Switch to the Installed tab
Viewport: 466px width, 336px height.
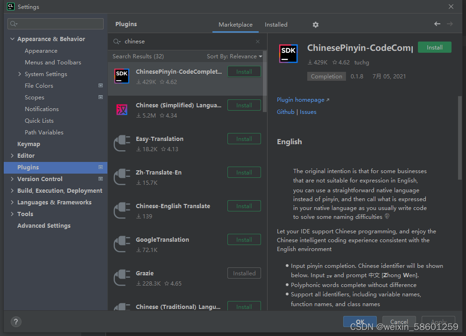pyautogui.click(x=276, y=25)
